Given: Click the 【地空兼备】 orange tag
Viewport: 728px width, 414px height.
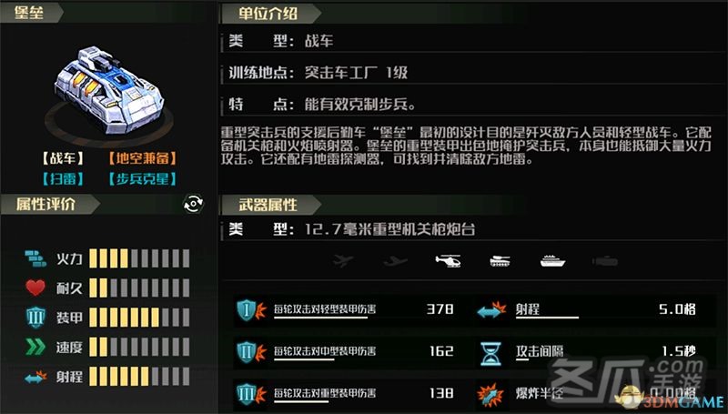Looking at the screenshot, I should [143, 158].
